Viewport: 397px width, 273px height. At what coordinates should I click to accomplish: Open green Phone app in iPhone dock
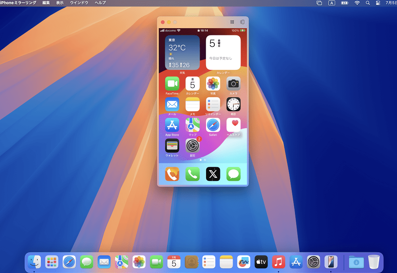193,174
